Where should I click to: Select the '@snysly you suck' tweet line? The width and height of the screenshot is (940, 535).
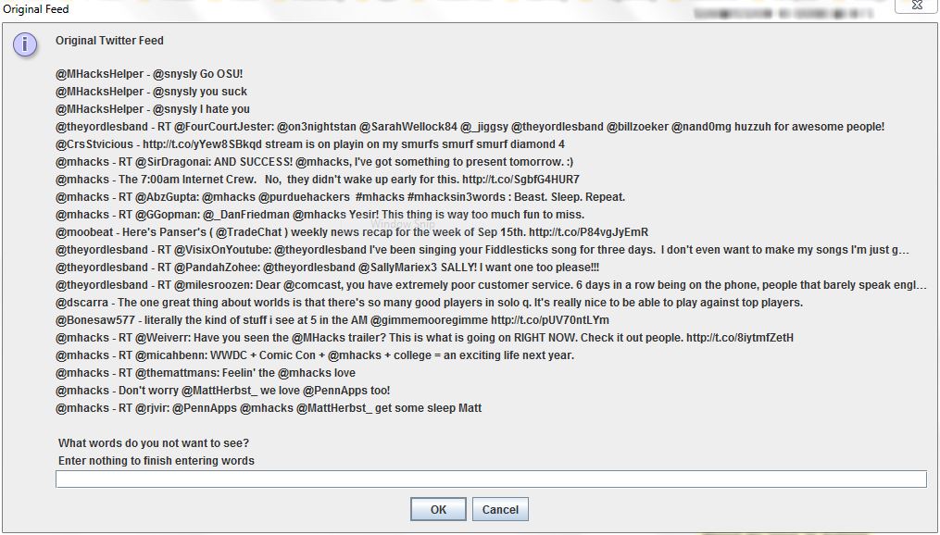click(151, 92)
